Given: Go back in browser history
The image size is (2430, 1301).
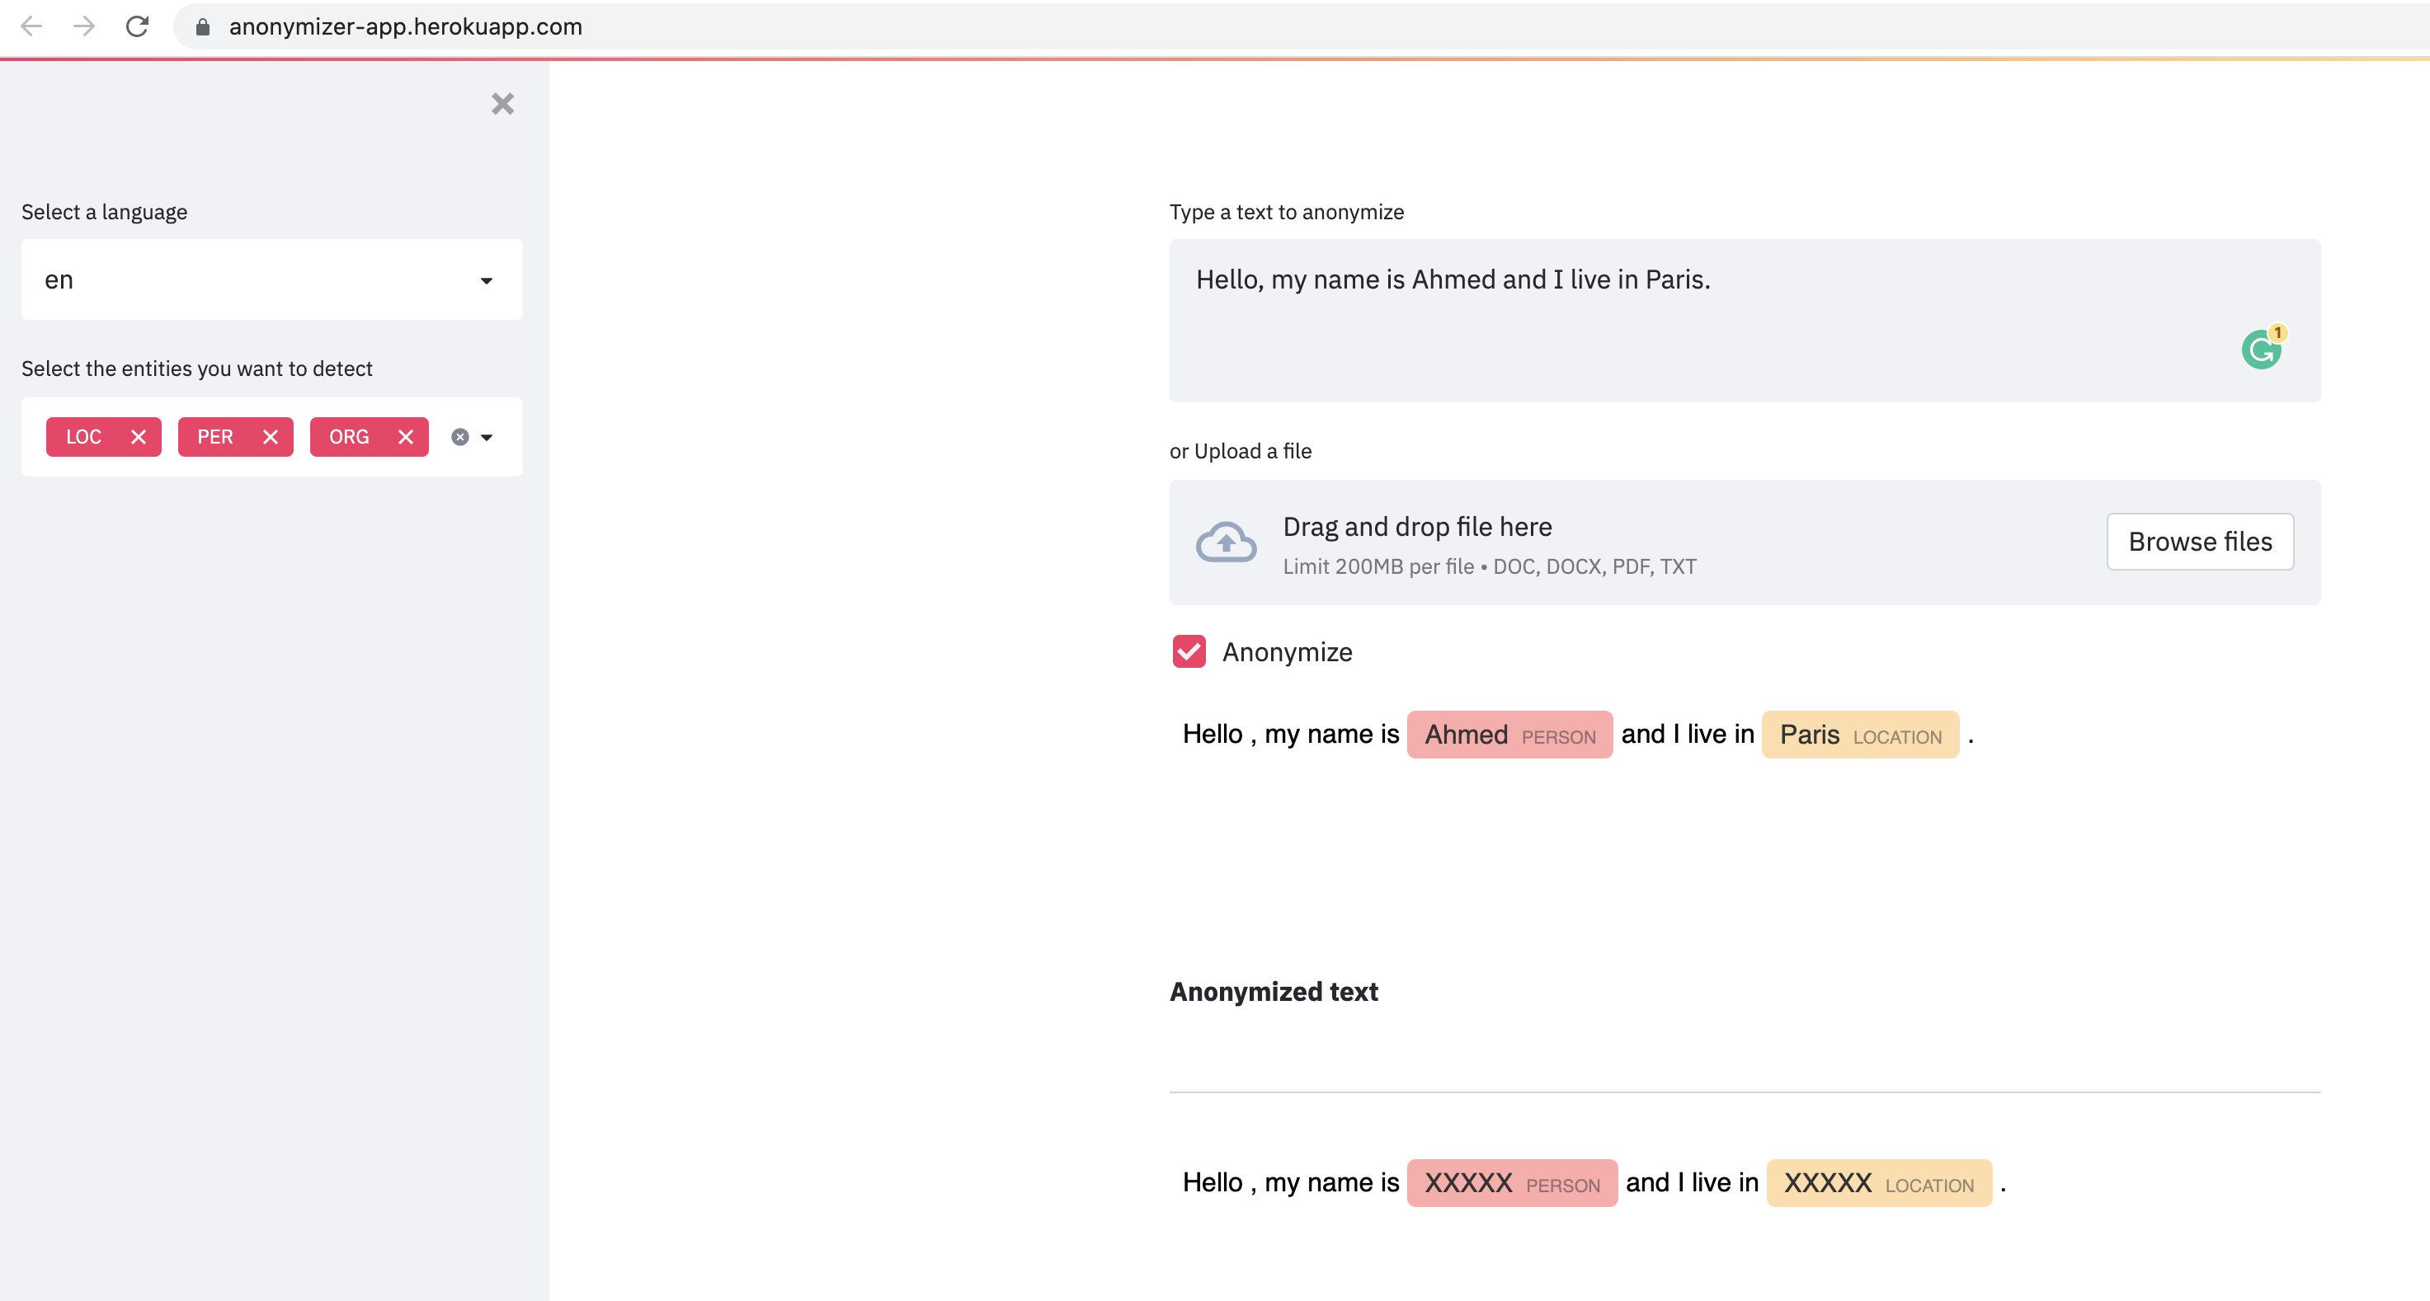Looking at the screenshot, I should (31, 26).
